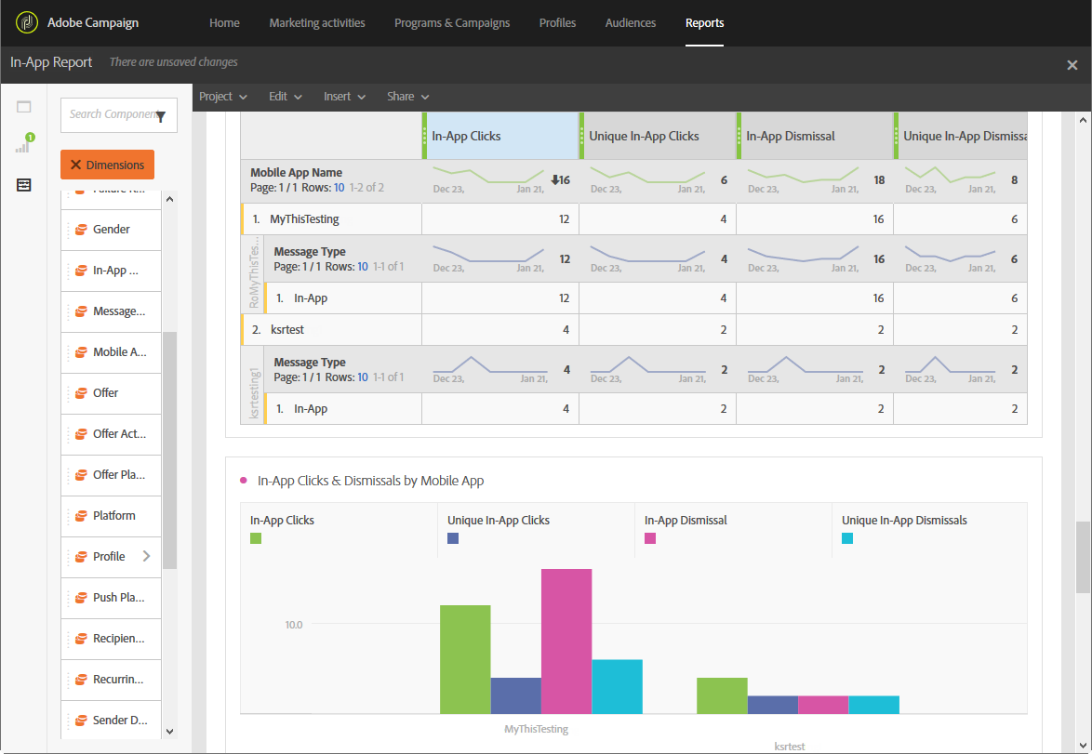Screen dimensions: 1092x754
Task: Close the In-App Report with the X icon
Action: coord(1072,65)
